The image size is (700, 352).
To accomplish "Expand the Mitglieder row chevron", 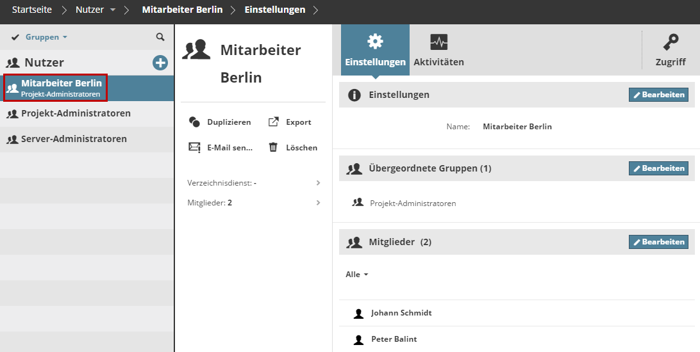I will coord(319,203).
